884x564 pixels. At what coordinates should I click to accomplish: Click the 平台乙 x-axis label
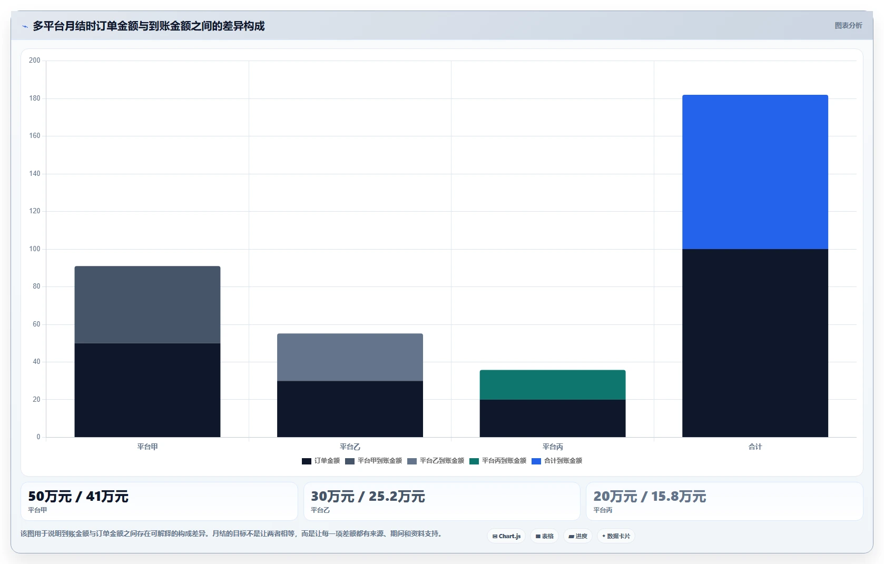click(350, 447)
